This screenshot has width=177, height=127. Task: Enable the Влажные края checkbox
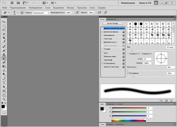(102, 56)
